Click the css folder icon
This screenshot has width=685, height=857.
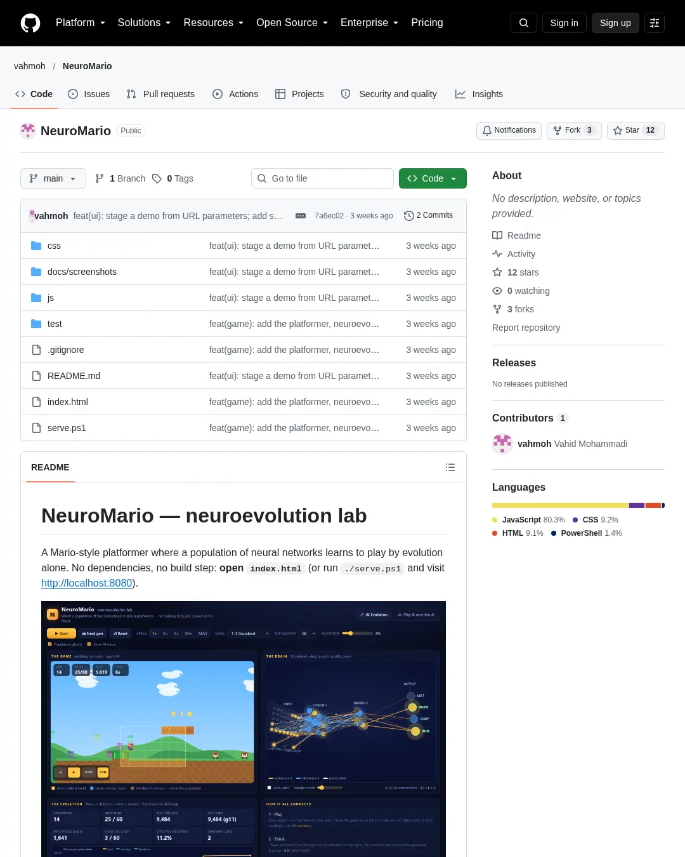click(36, 246)
